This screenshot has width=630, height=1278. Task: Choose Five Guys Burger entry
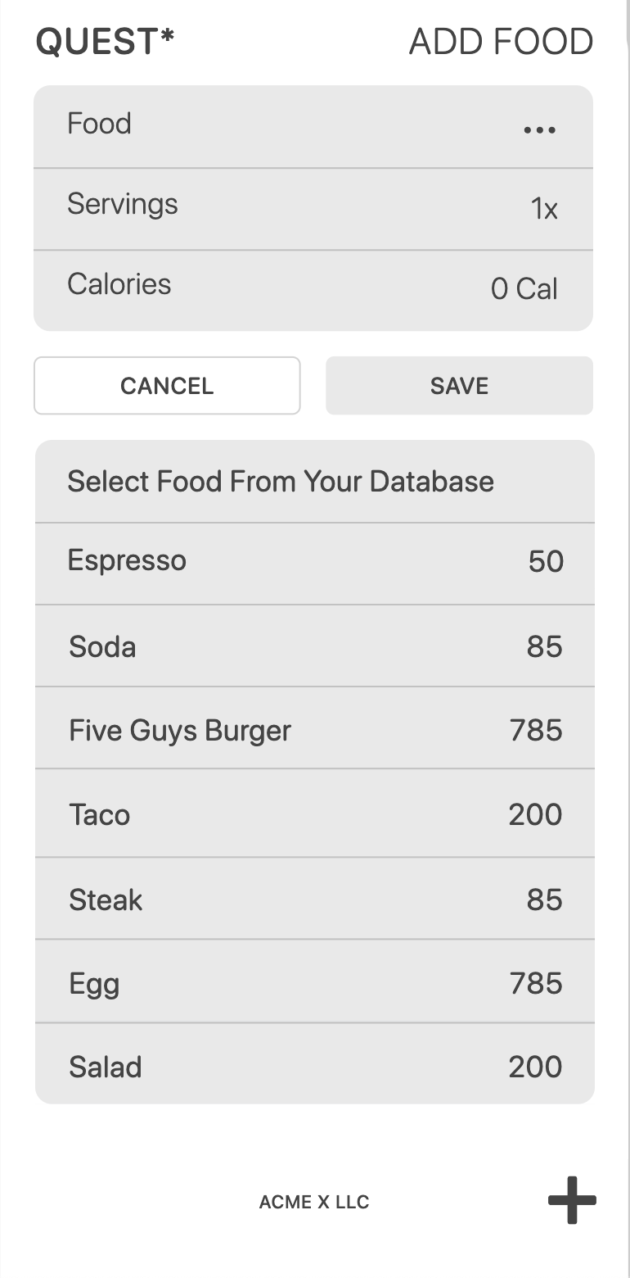click(x=180, y=730)
